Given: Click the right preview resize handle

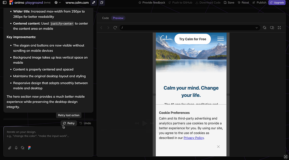Looking at the screenshot, I should click(x=228, y=95).
